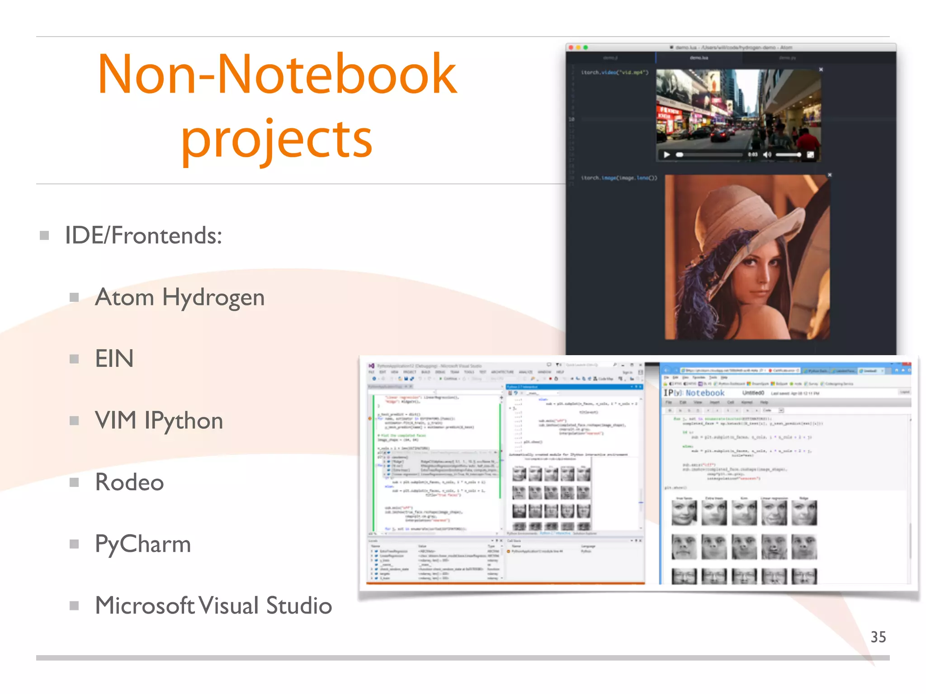Click the Lena image output in Atom
Screen dimensions: 926x694
point(747,257)
